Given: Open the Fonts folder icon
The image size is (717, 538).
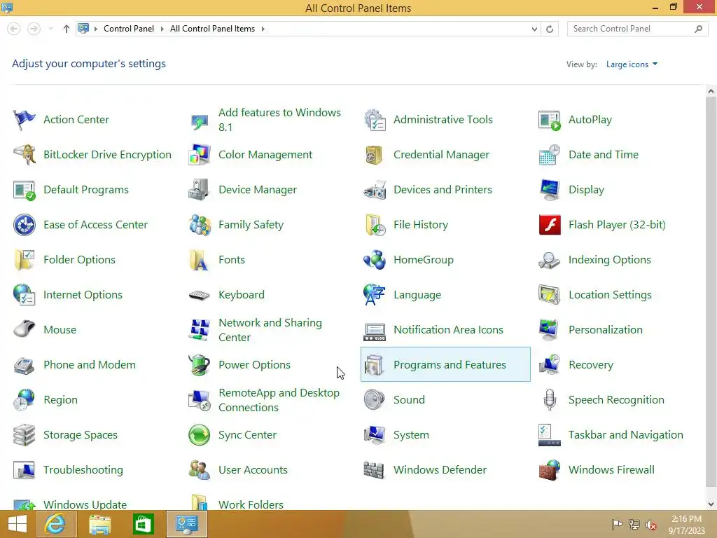Looking at the screenshot, I should (200, 260).
